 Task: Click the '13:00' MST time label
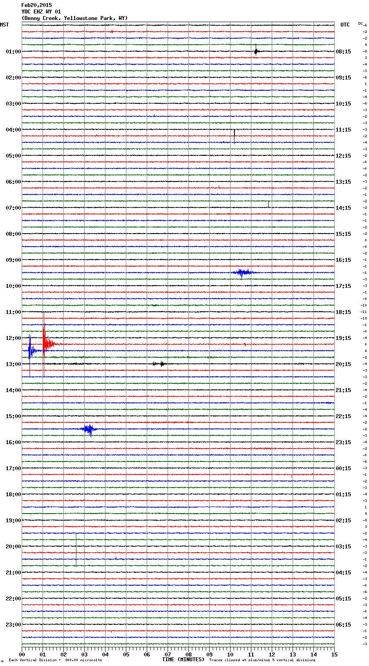tap(13, 364)
